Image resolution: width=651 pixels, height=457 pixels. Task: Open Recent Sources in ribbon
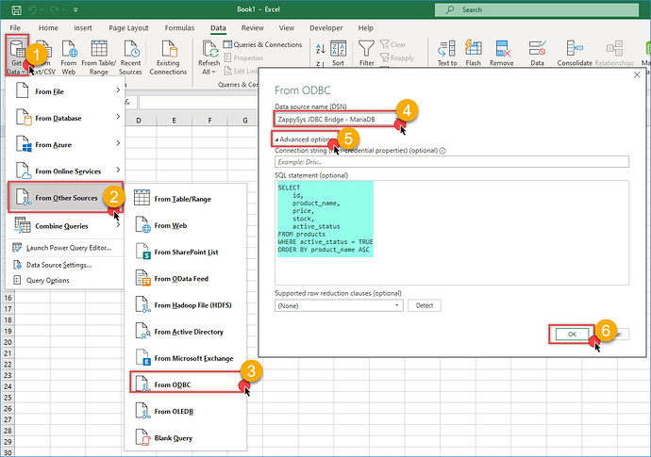[x=130, y=57]
